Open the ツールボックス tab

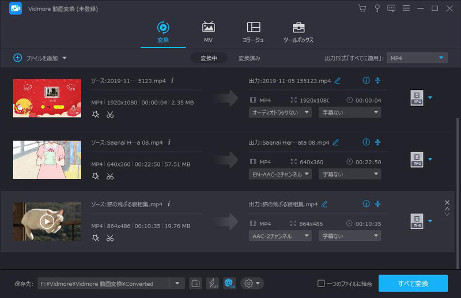298,32
